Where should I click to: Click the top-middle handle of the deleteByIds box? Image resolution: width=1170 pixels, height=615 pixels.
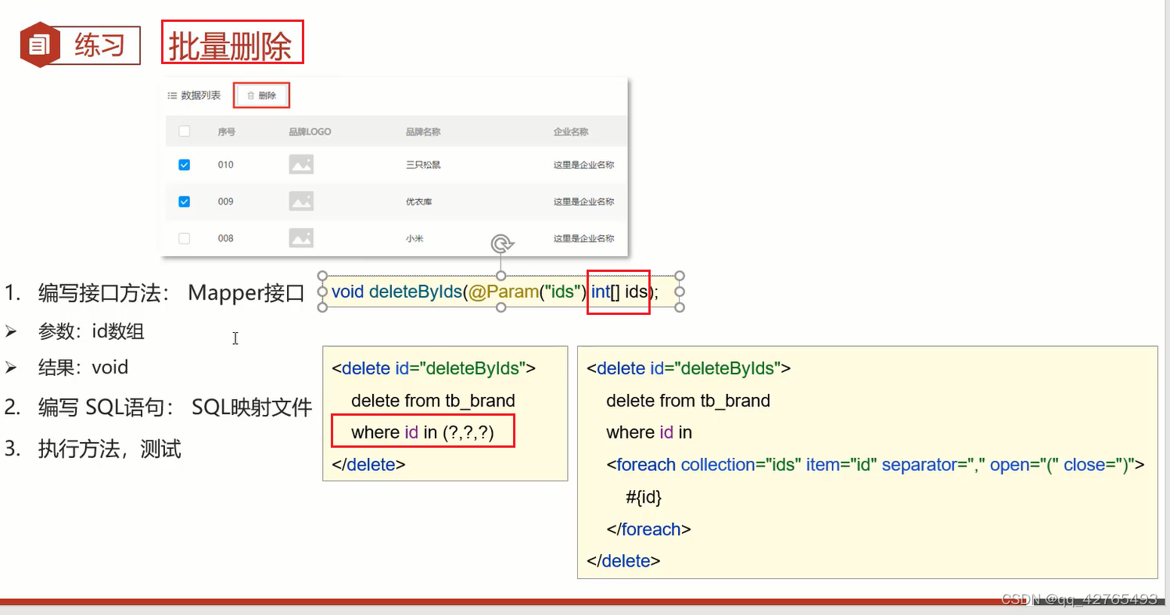501,276
